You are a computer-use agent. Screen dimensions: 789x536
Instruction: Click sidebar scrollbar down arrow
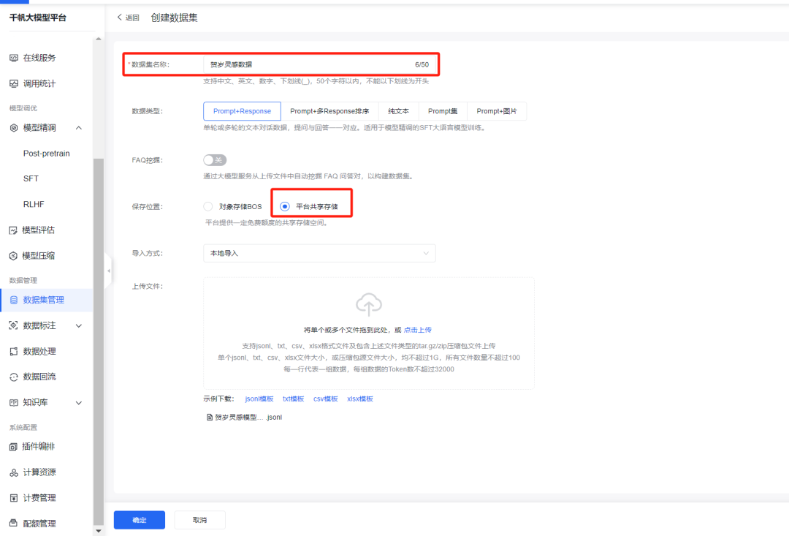(x=98, y=531)
